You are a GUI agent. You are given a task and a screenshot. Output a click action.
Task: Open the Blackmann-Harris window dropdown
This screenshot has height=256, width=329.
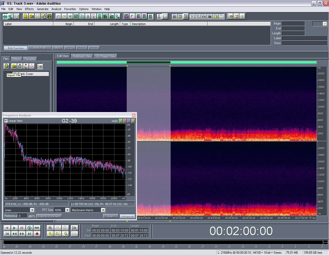coord(103,210)
